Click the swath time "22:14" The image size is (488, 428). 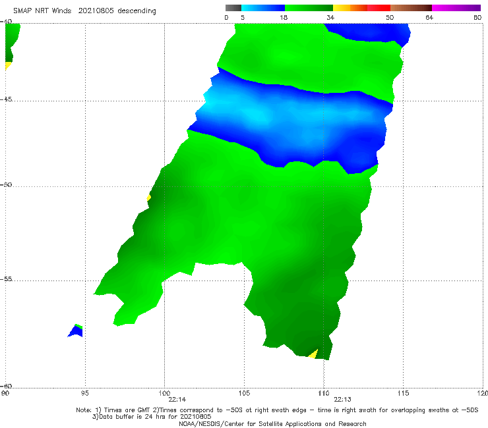pos(177,400)
